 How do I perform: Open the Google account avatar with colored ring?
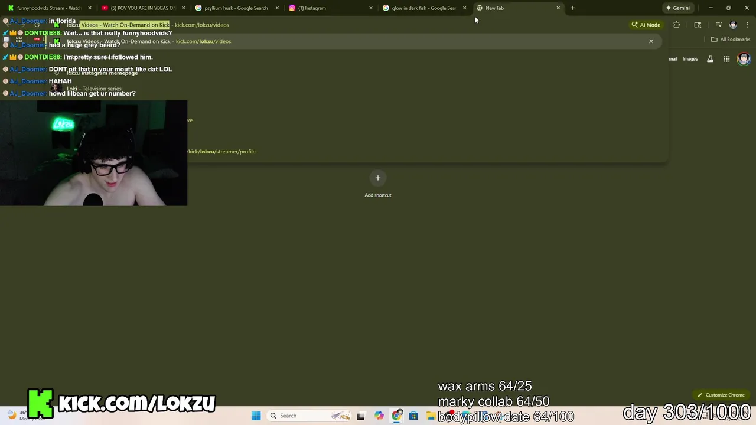(744, 58)
